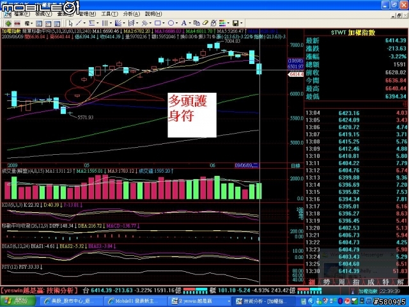Open the yeswin 越是贏 taskbar group
This screenshot has width=409, height=307.
coord(201,301)
